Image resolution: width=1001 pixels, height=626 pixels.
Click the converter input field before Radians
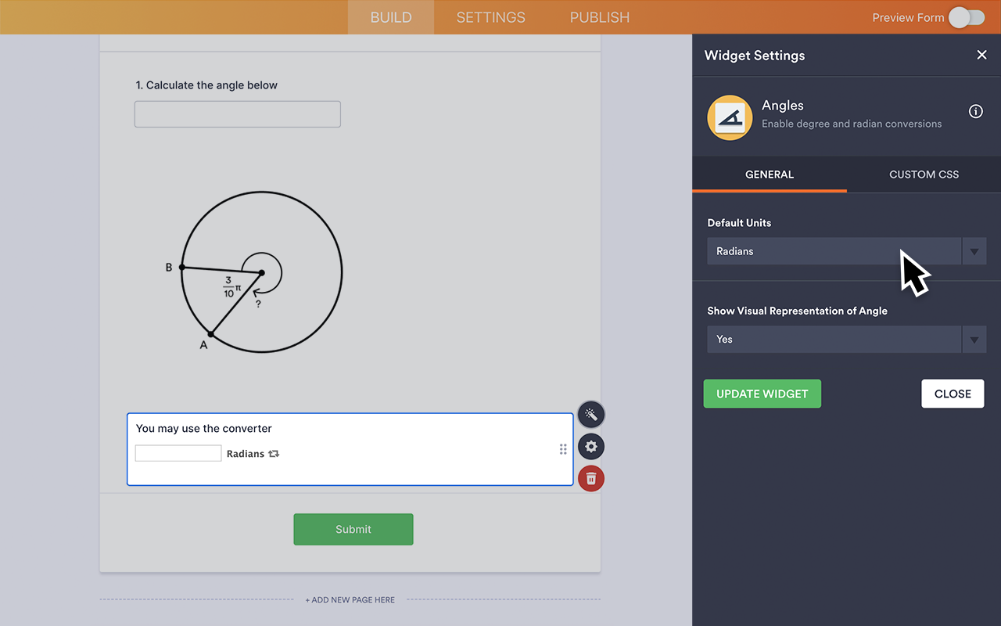[178, 452]
